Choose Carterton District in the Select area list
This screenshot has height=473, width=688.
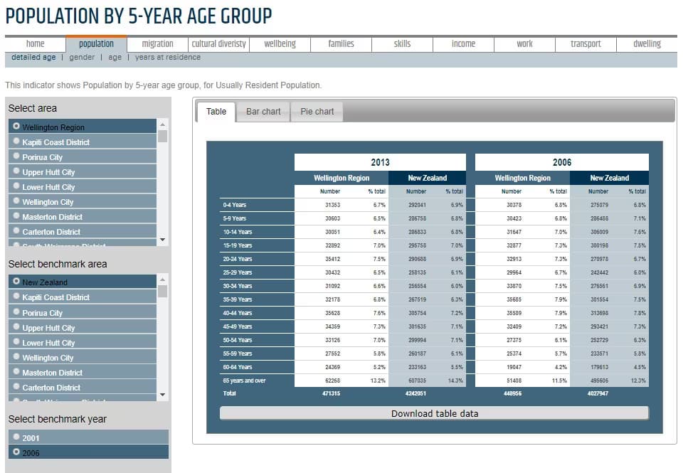tap(51, 232)
